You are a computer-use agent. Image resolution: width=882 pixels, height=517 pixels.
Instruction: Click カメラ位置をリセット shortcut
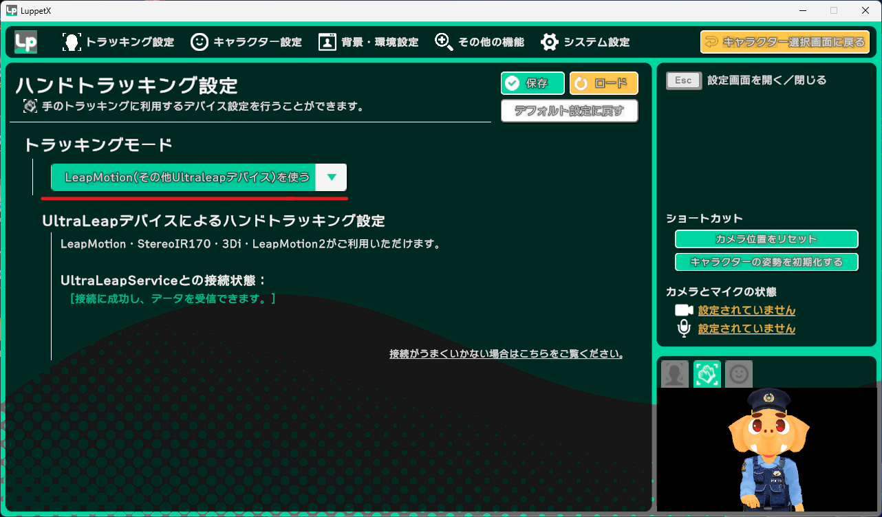point(766,239)
